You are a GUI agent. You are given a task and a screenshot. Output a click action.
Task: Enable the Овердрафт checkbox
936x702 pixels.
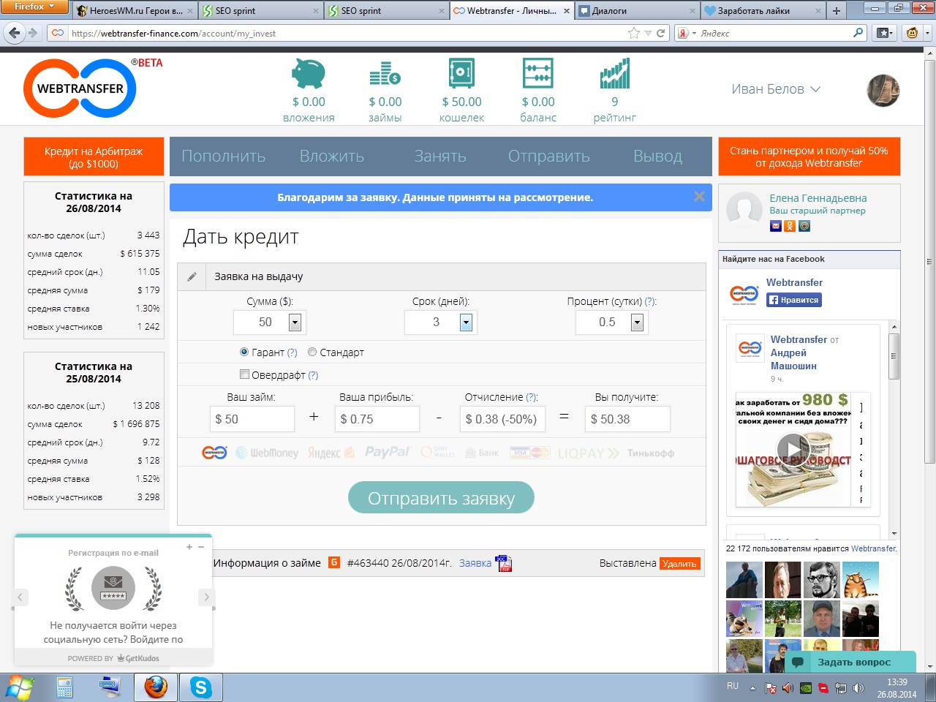coord(245,374)
